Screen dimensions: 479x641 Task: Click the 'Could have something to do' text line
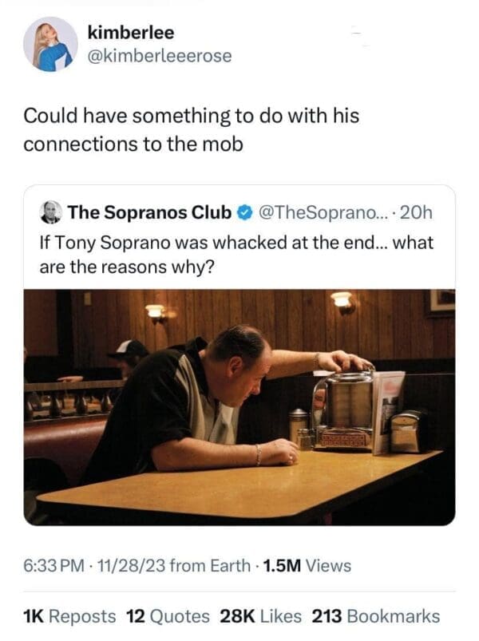click(192, 116)
